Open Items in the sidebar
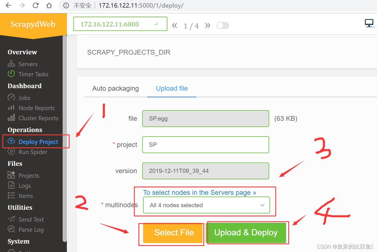Image resolution: width=377 pixels, height=252 pixels. coord(26,196)
